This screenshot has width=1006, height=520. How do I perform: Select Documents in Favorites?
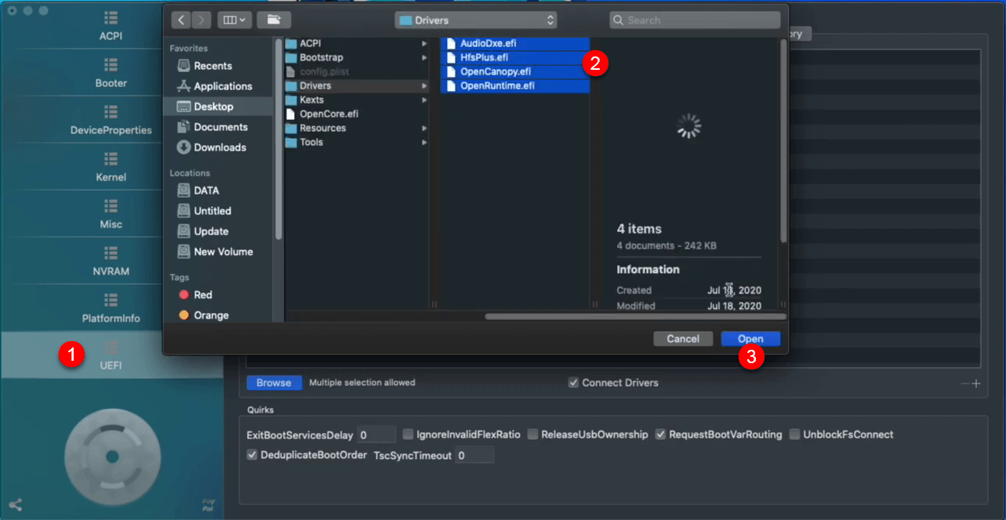pyautogui.click(x=212, y=127)
